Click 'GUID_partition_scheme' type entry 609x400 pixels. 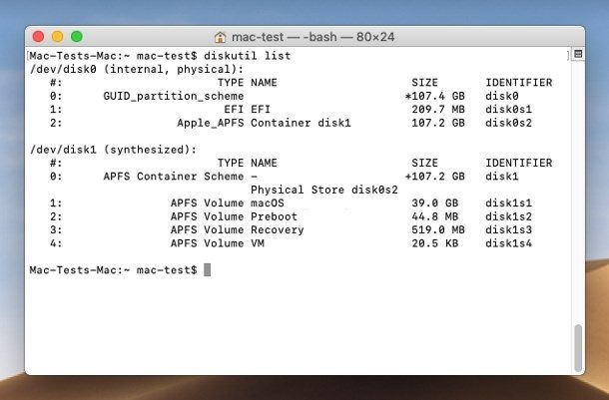(x=174, y=96)
